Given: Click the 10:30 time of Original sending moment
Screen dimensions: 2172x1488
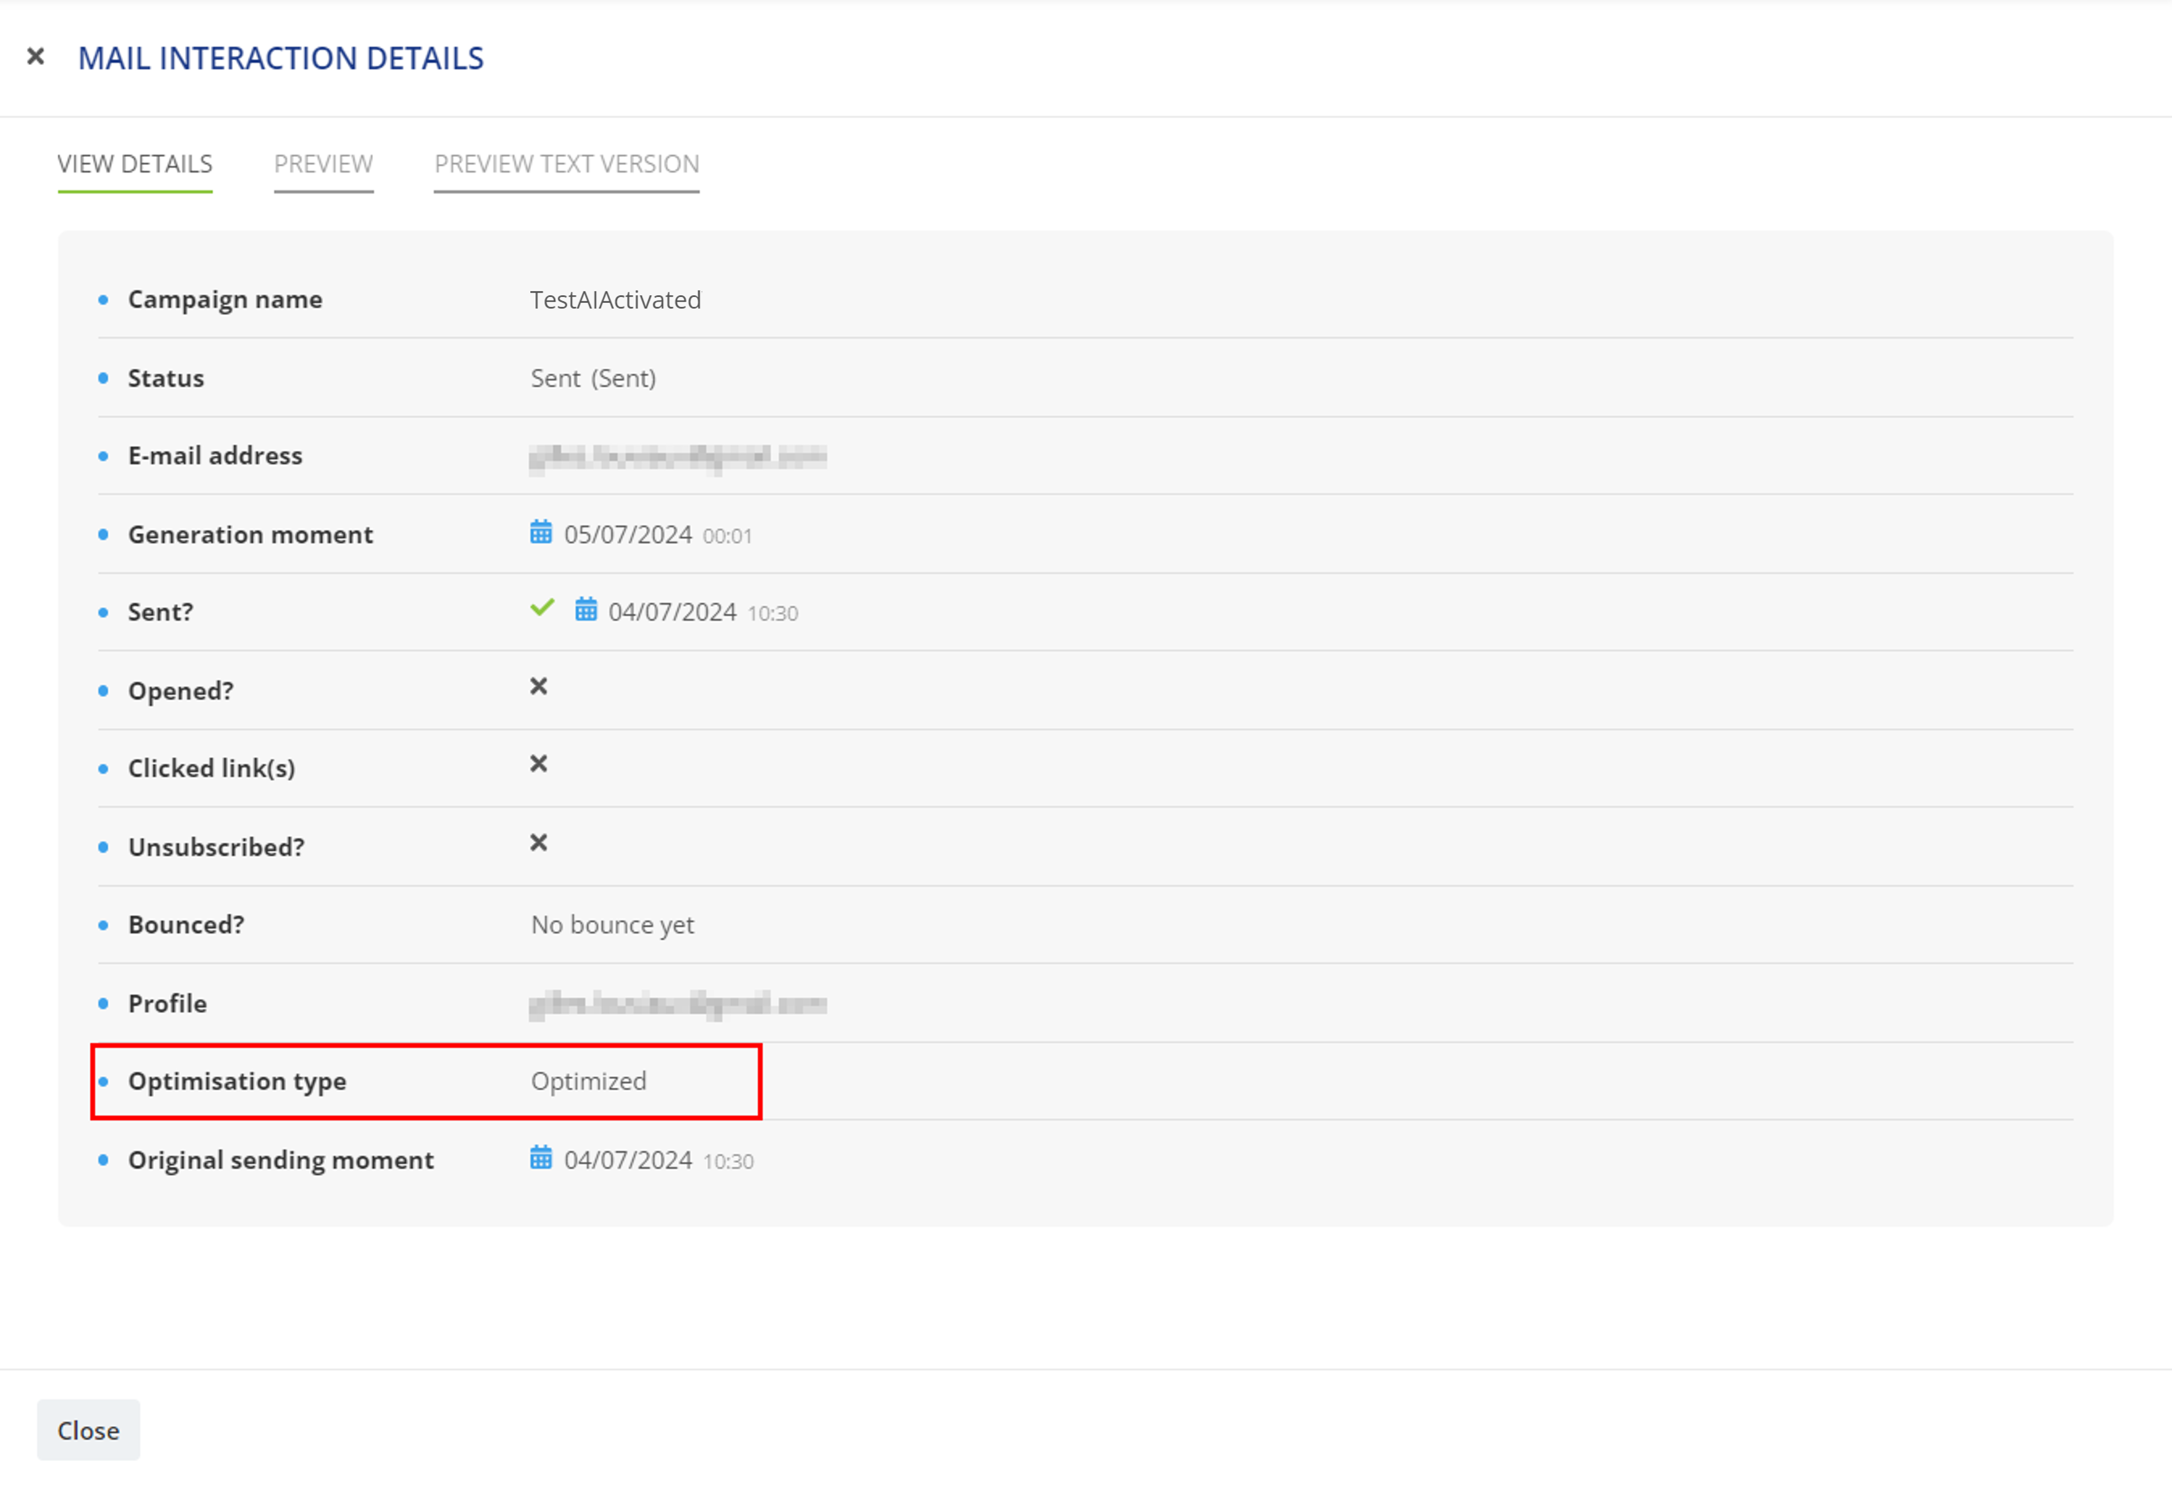Looking at the screenshot, I should [x=729, y=1162].
